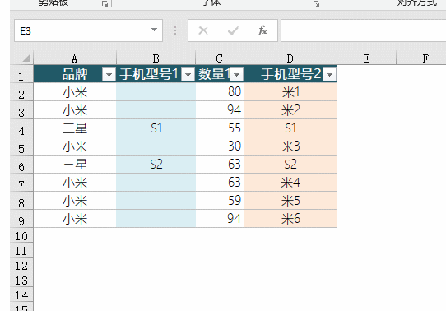446x311 pixels.
Task: Open the 手机型号1 column filter dropdown
Action: click(x=188, y=75)
